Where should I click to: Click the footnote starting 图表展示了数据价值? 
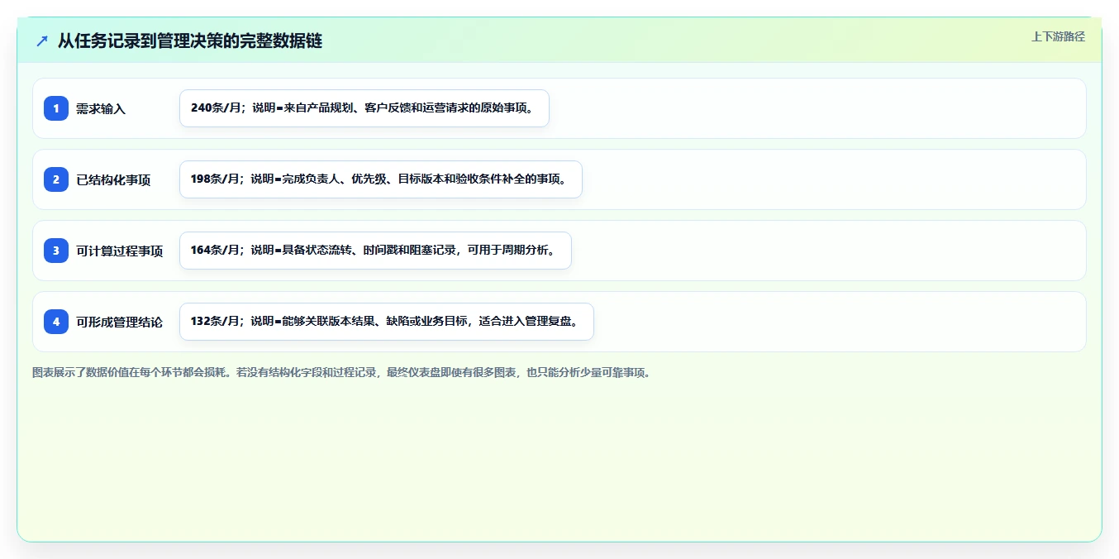[341, 372]
